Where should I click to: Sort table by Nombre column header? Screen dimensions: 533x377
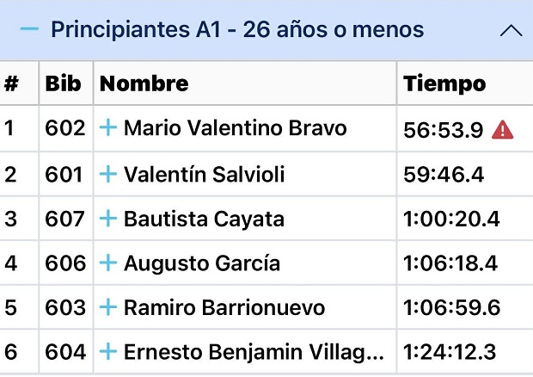[144, 84]
